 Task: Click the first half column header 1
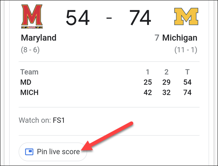(147, 72)
